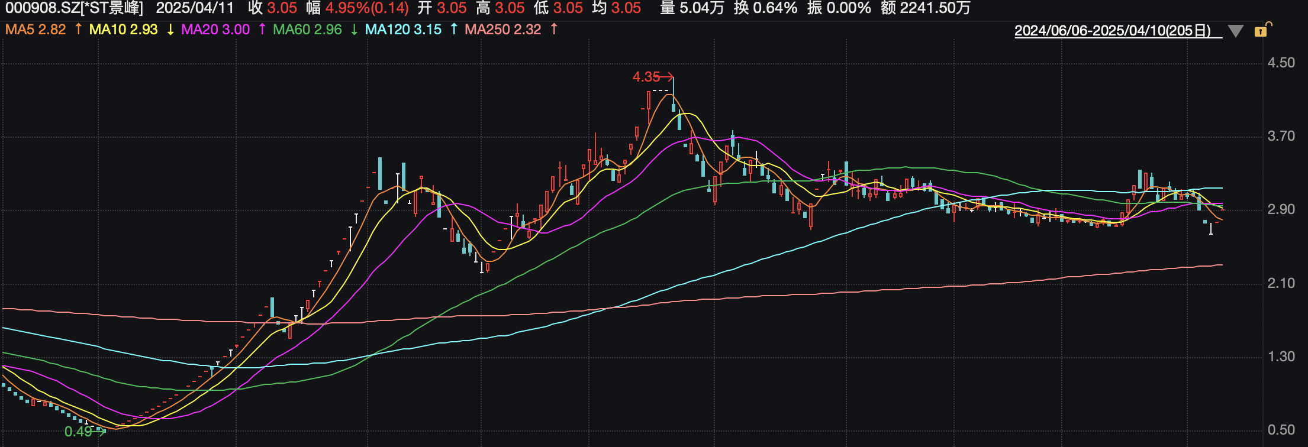Click the magenta MA20 up arrow
The width and height of the screenshot is (1308, 447).
pos(262,29)
